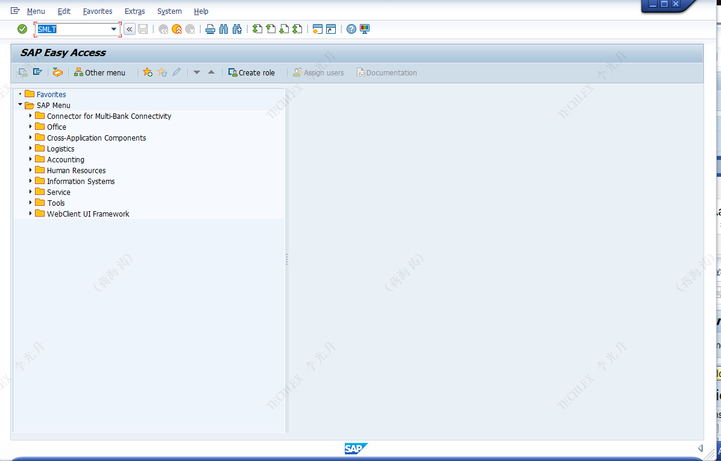Viewport: 721px width, 461px height.
Task: Click the green Enter checkmark icon
Action: point(22,29)
